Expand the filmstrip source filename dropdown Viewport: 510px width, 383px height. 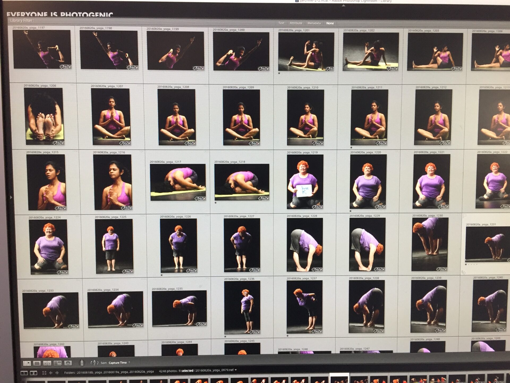pos(236,370)
